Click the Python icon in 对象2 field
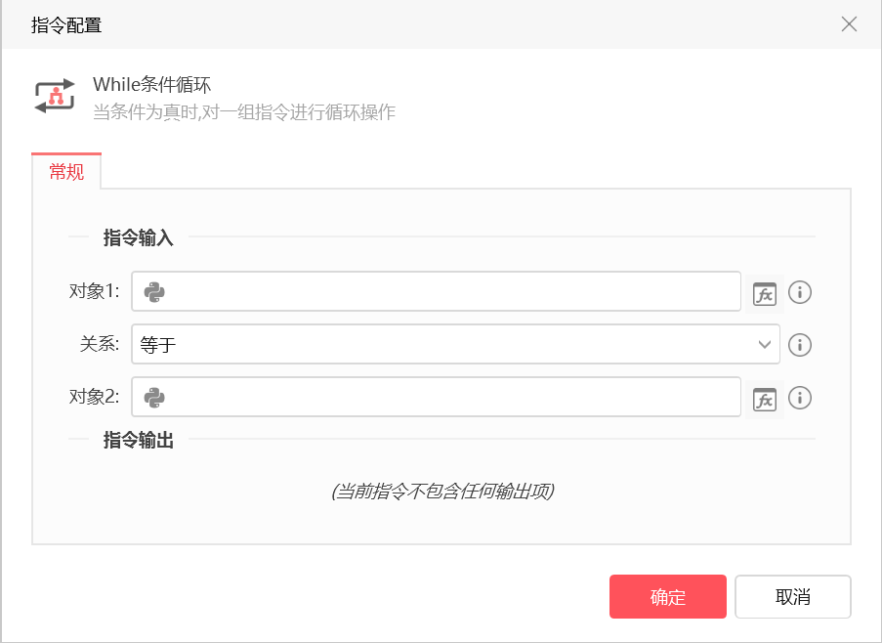Viewport: 882px width, 643px height. tap(154, 398)
